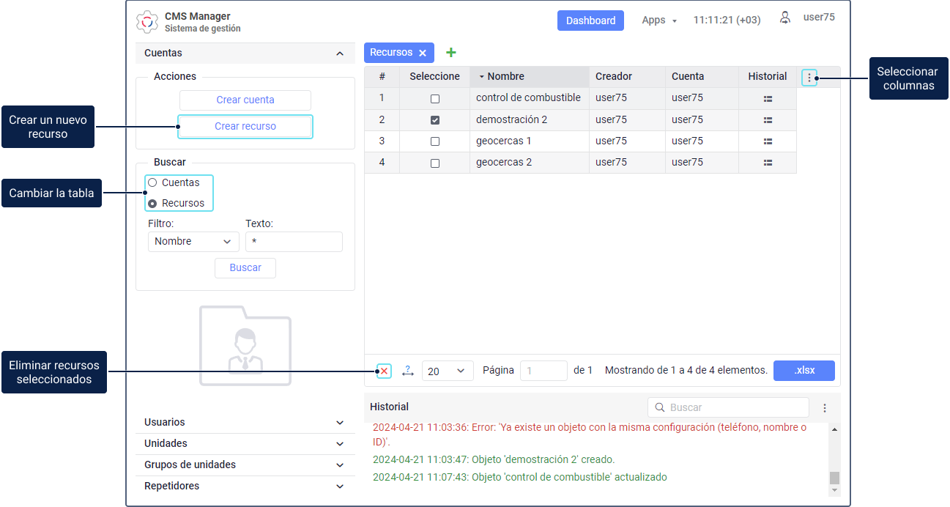Viewport: 950px width, 507px height.
Task: Open the column selector three-dot menu
Action: point(809,77)
